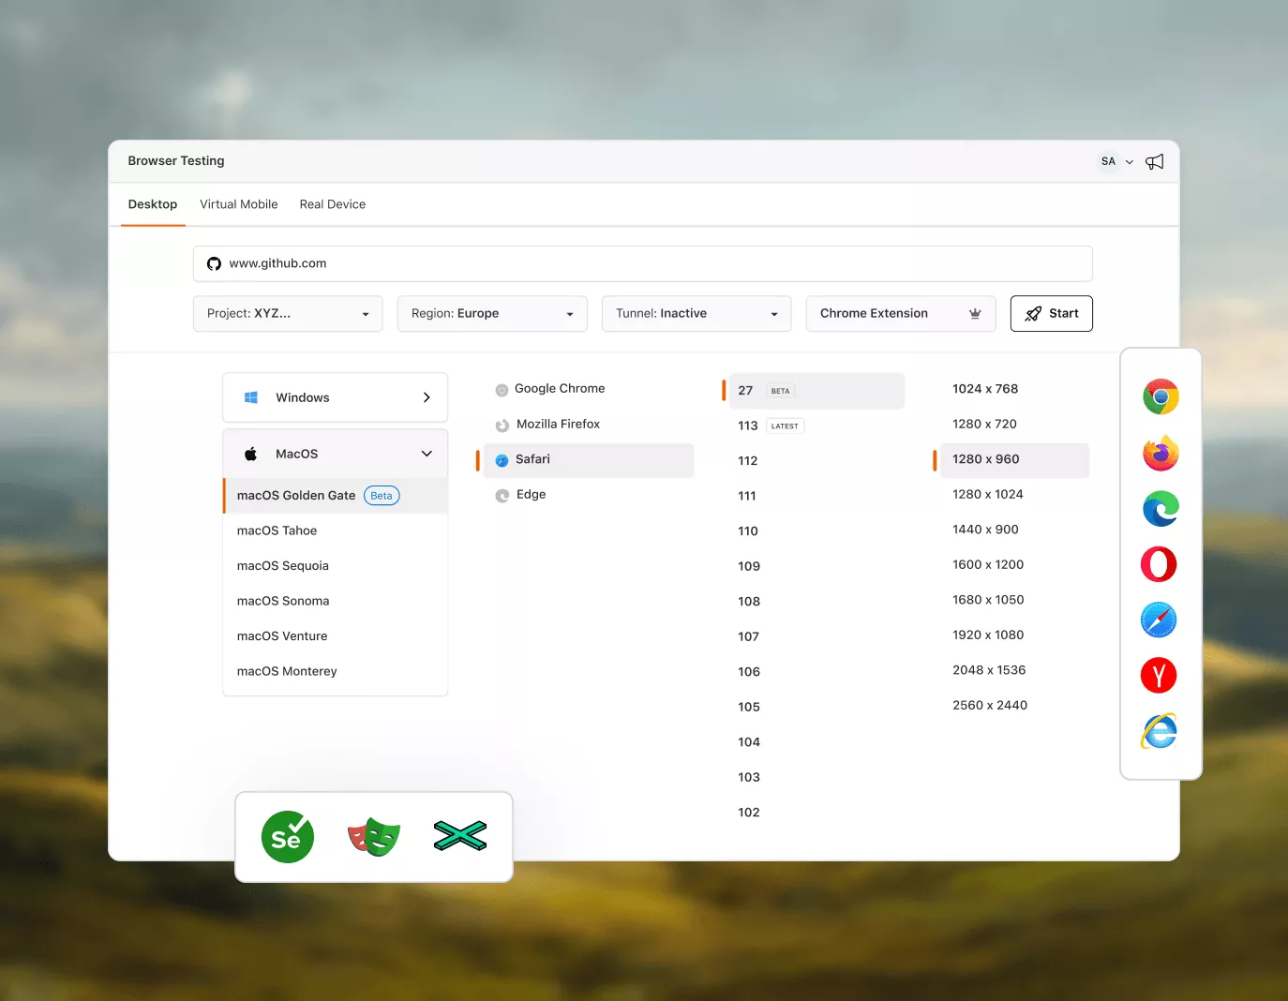Click the small Chrome icon beside Google Chrome
Image resolution: width=1288 pixels, height=1001 pixels.
click(502, 390)
